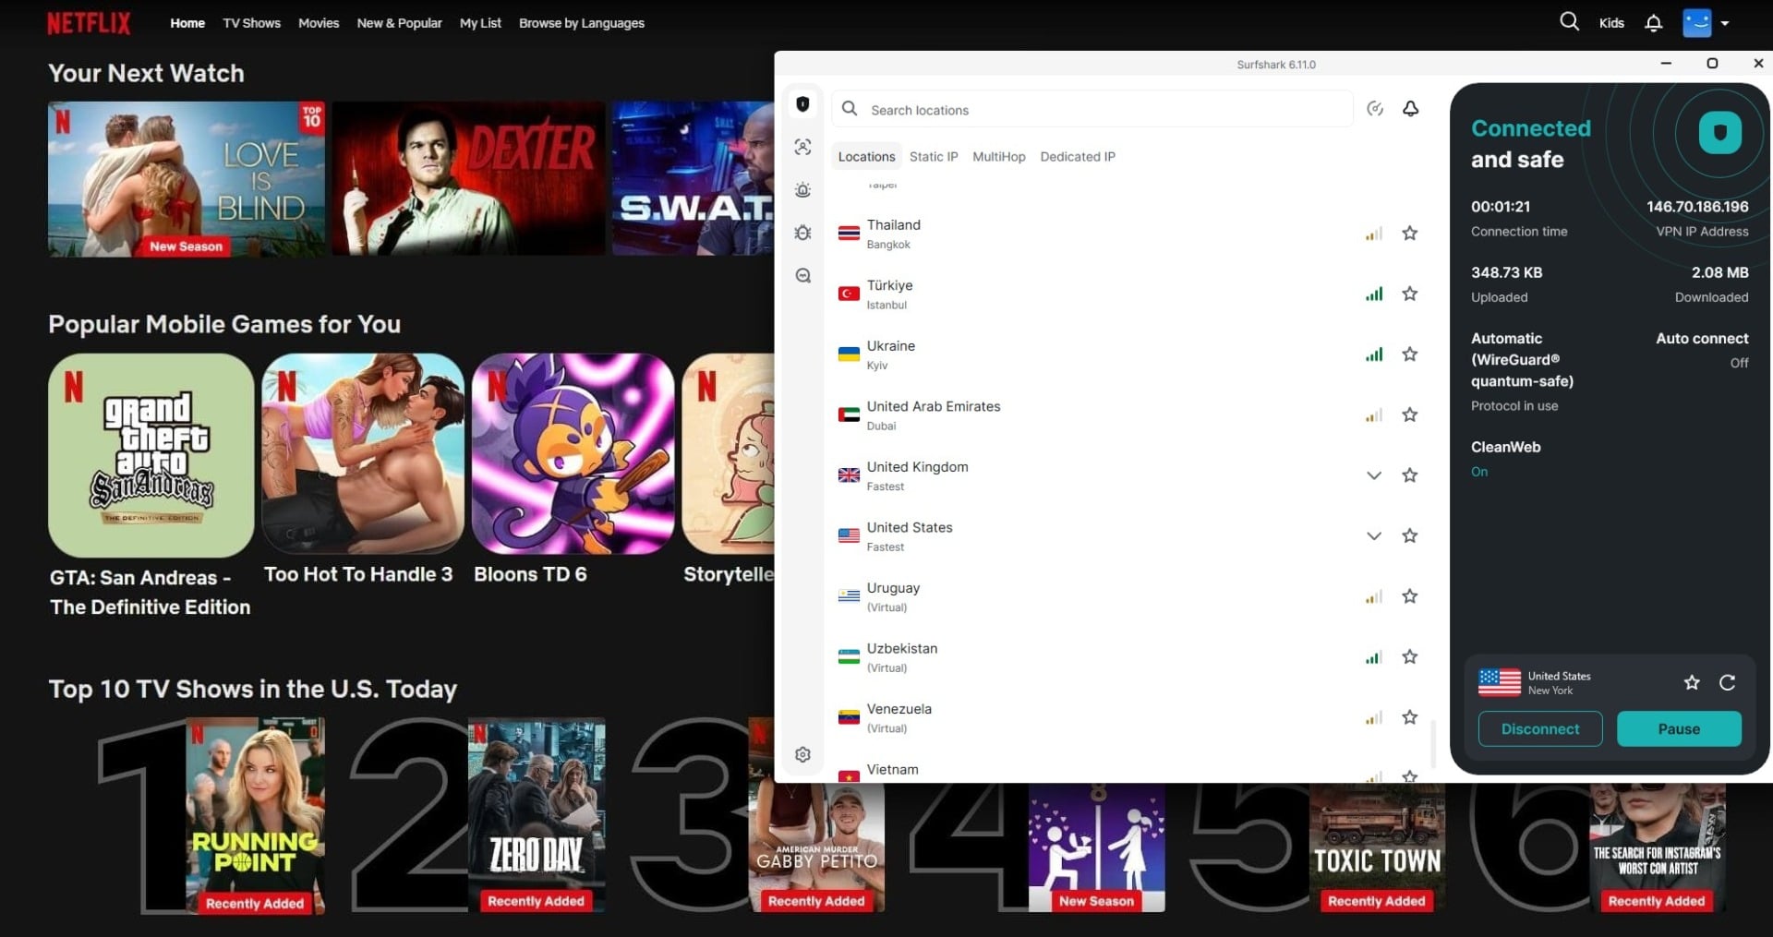Click the Netflix profile avatar
The width and height of the screenshot is (1773, 937).
tap(1697, 23)
